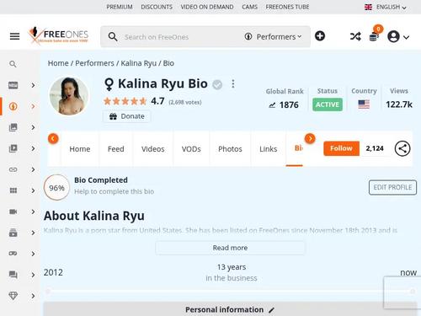Expand chevron next to chat icon
The image size is (421, 316).
pyautogui.click(x=33, y=275)
